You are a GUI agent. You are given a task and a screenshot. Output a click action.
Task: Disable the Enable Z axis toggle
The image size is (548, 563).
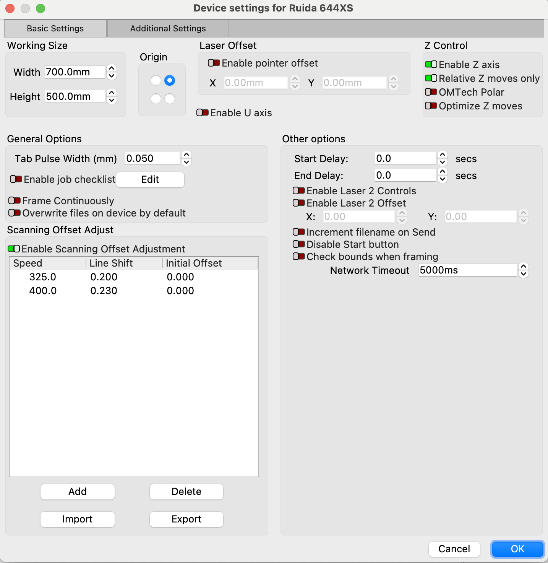(x=431, y=64)
